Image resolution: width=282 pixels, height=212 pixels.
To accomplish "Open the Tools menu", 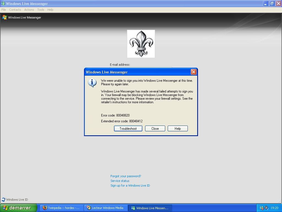I will pyautogui.click(x=41, y=10).
